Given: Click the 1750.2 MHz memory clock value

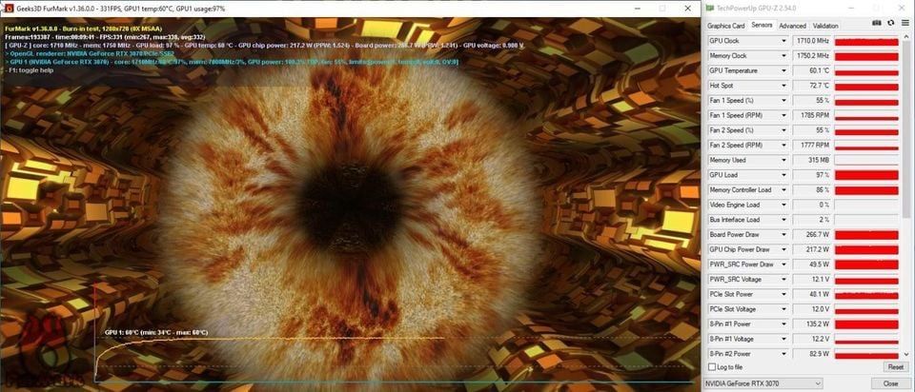Looking at the screenshot, I should (812, 56).
